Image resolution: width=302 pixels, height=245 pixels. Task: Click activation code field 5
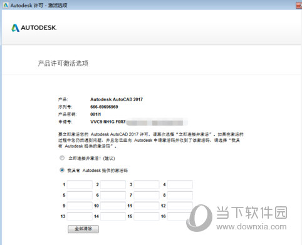point(80,195)
